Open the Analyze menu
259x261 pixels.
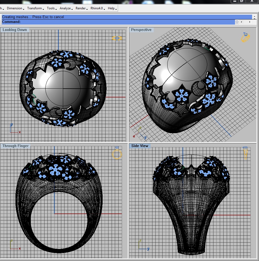point(66,8)
